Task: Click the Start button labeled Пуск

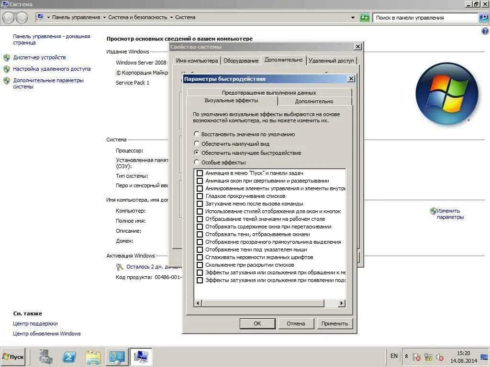Action: pyautogui.click(x=13, y=356)
